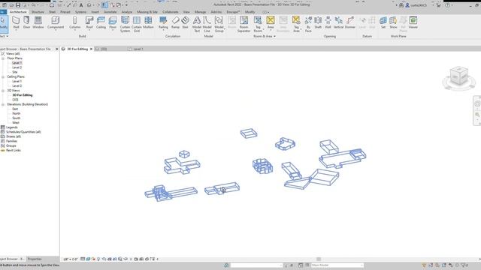Choose the Component tool
This screenshot has height=270, width=481.
[x=56, y=22]
